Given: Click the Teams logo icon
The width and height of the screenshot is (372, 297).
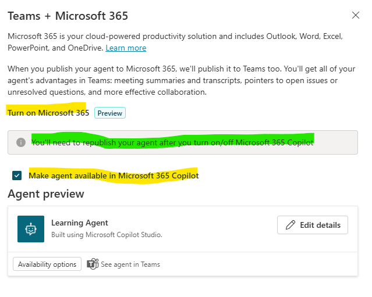Looking at the screenshot, I should [x=93, y=264].
